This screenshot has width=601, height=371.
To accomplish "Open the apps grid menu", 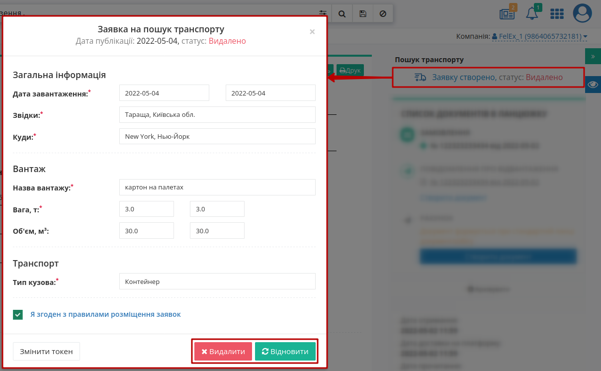I will click(557, 14).
